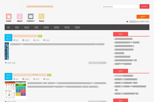Open sidebar link containing O2O

(127, 43)
